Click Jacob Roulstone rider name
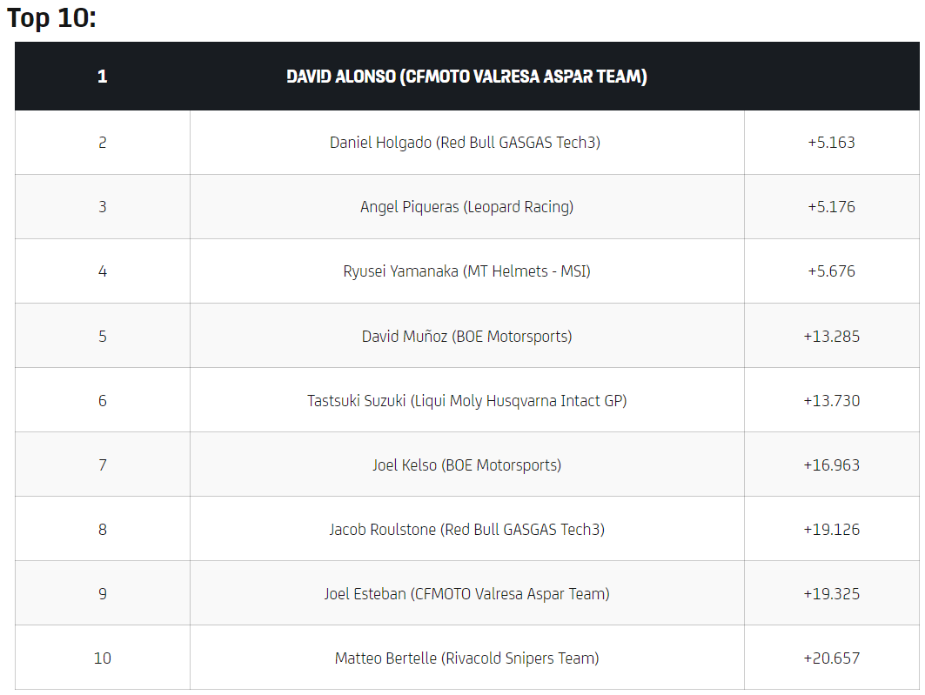The width and height of the screenshot is (925, 695). (x=466, y=529)
